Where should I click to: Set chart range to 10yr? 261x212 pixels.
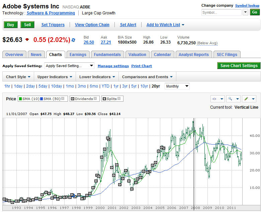click(144, 86)
